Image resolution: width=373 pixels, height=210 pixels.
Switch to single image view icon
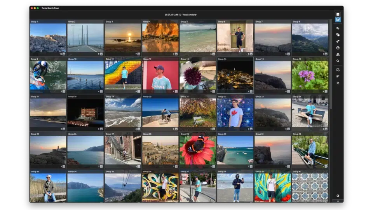pos(338,14)
